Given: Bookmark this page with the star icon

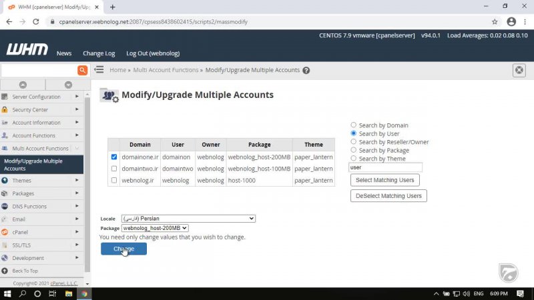Looking at the screenshot, I should pyautogui.click(x=495, y=22).
